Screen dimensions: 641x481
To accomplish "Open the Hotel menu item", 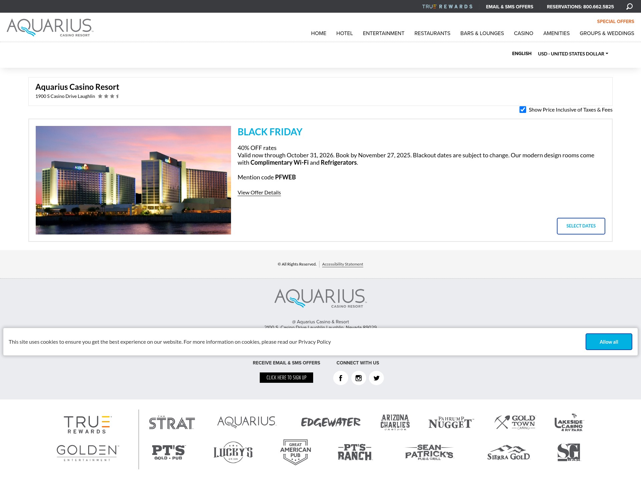I will (345, 33).
